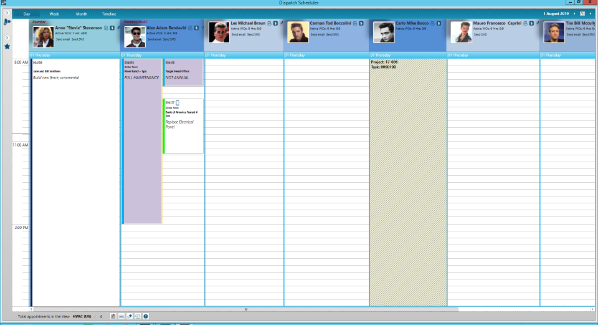Open the favorites star icon in sidebar

7,47
